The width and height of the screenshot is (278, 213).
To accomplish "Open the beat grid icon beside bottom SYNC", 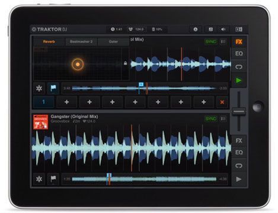I will click(x=223, y=119).
